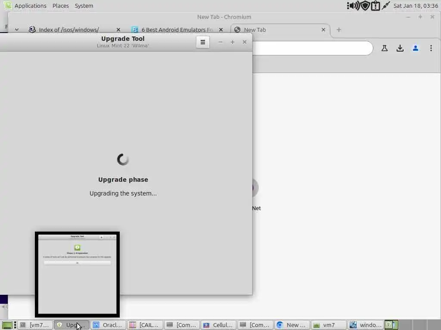Viewport: 441px width, 330px height.
Task: Click the [vm7... taskbar button
Action: pyautogui.click(x=36, y=325)
